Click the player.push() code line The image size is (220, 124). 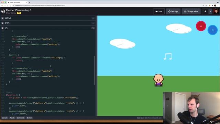coord(20,106)
